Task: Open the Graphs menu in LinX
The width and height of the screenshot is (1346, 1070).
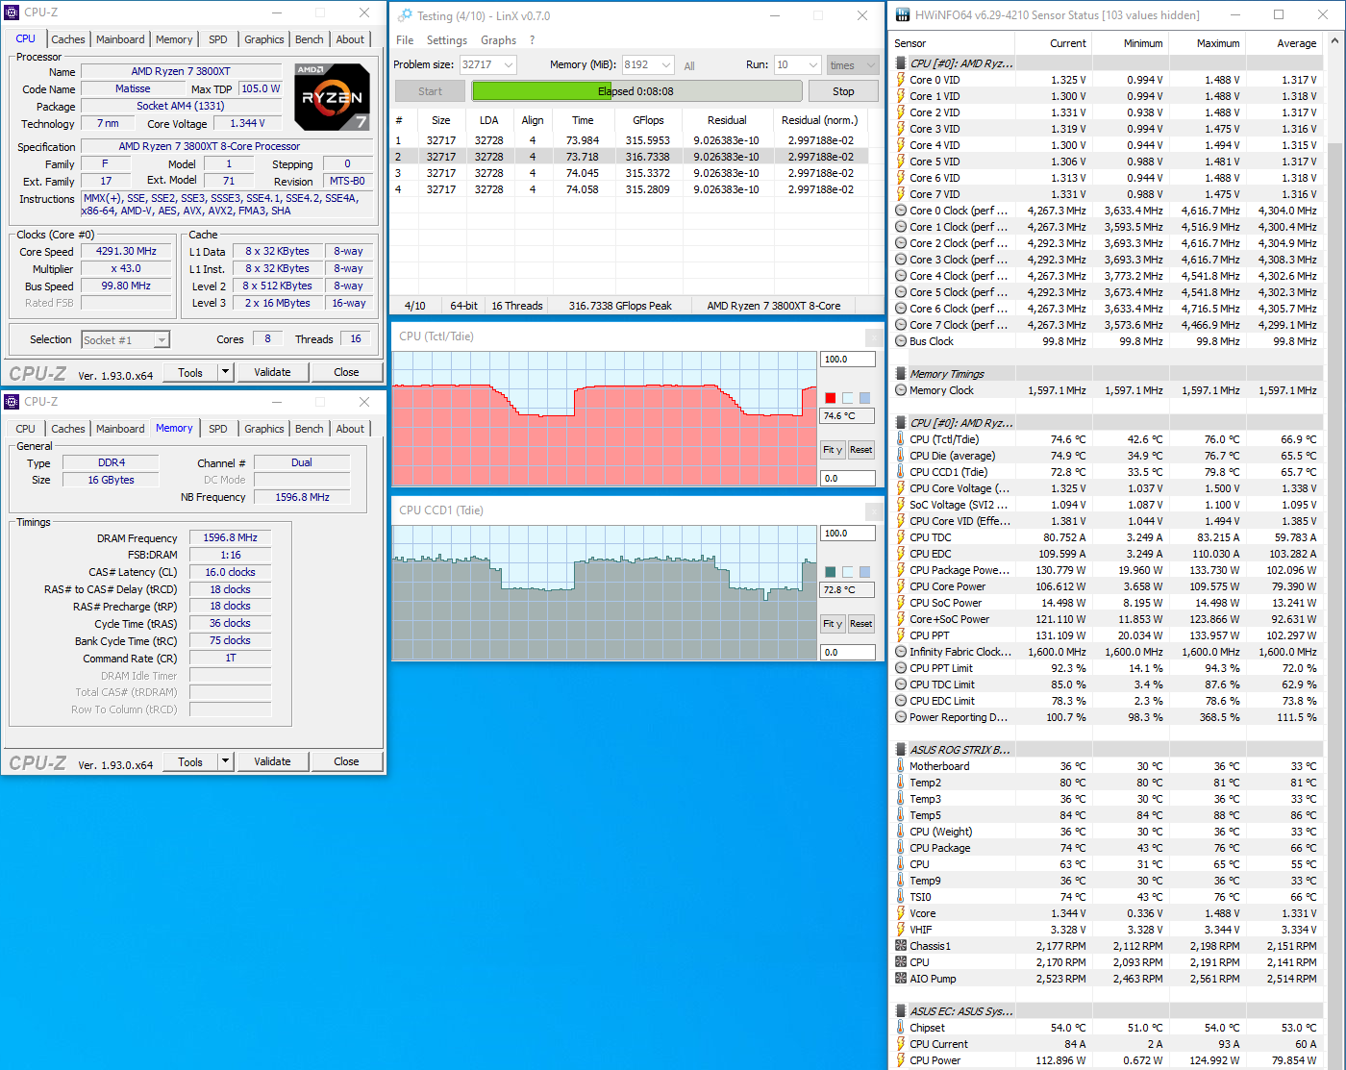Action: coord(498,40)
